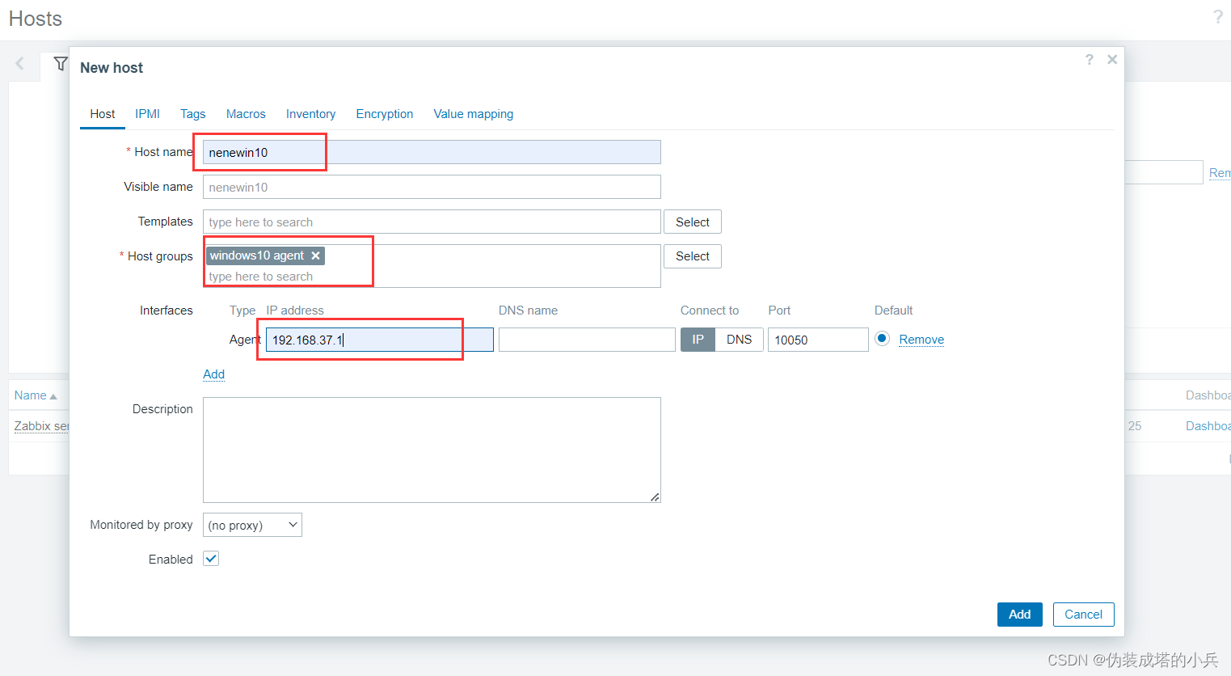
Task: Click the DNS name input field
Action: (x=587, y=340)
